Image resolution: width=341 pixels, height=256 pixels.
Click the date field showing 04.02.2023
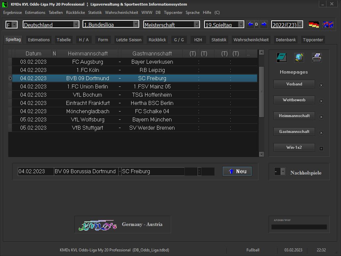pos(36,171)
